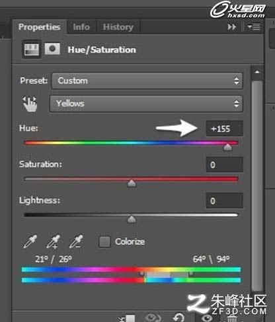Choose the add to sample eyedropper
Viewport: 275px width, 322px height.
pyautogui.click(x=53, y=241)
